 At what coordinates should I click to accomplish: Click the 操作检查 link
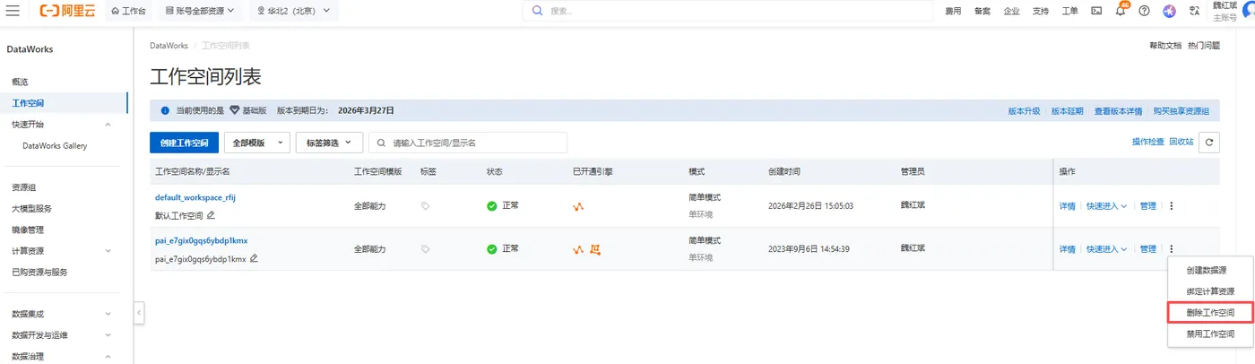[1147, 142]
